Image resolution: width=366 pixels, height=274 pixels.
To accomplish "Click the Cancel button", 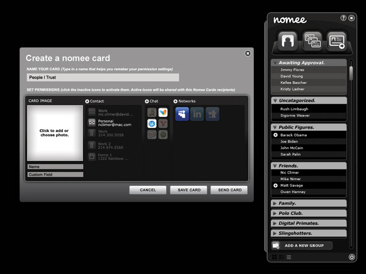I will (x=148, y=190).
